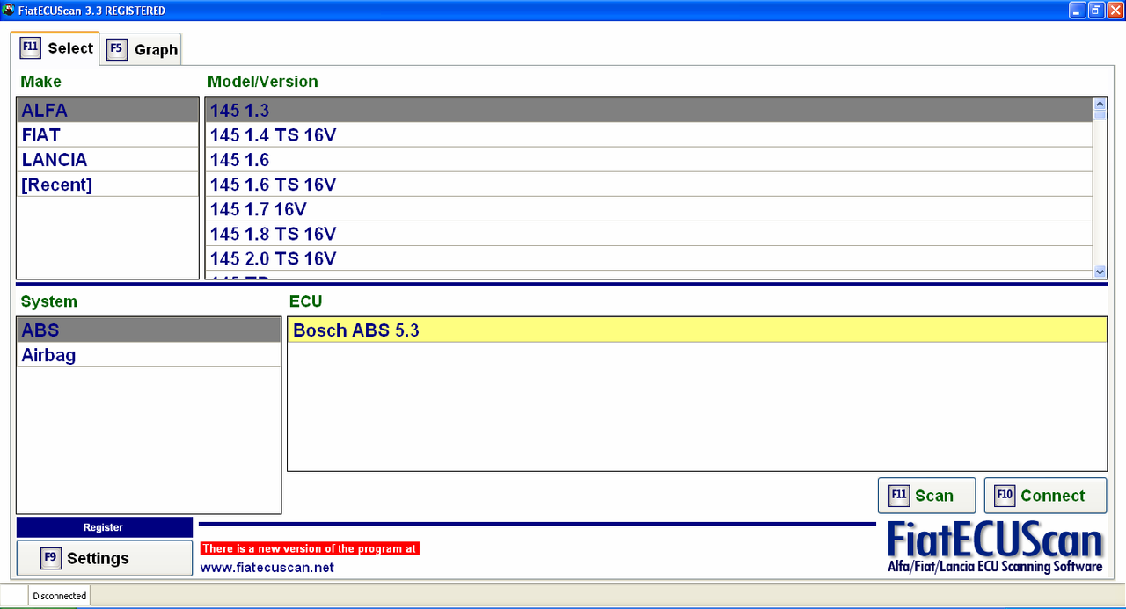
Task: Select ALFA in the Make list
Action: [107, 110]
